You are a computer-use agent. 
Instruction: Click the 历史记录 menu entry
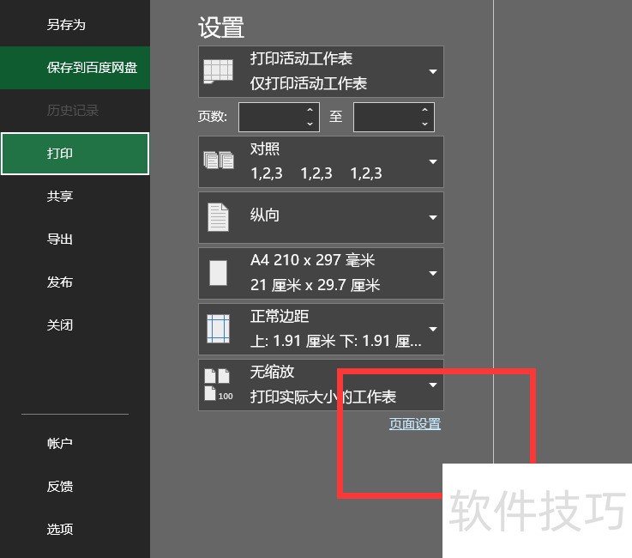73,111
